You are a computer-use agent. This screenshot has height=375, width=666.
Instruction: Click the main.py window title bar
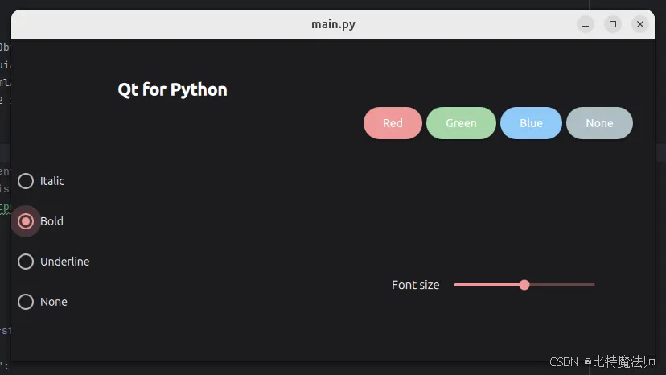coord(333,24)
